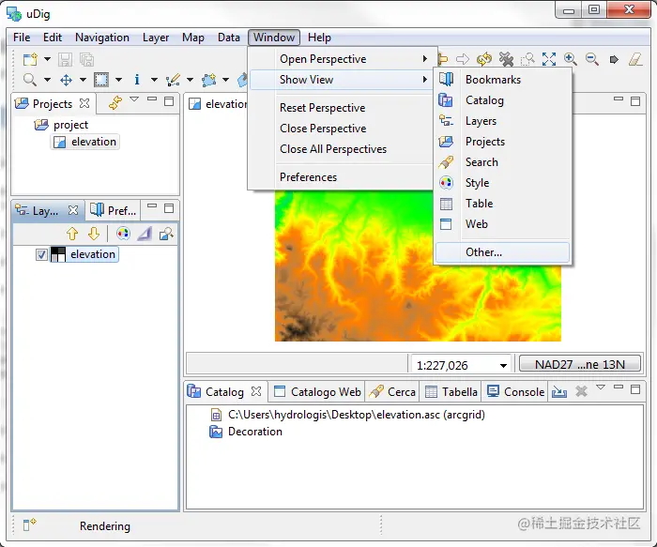
Task: Maximize the Catalog panel
Action: 635,389
